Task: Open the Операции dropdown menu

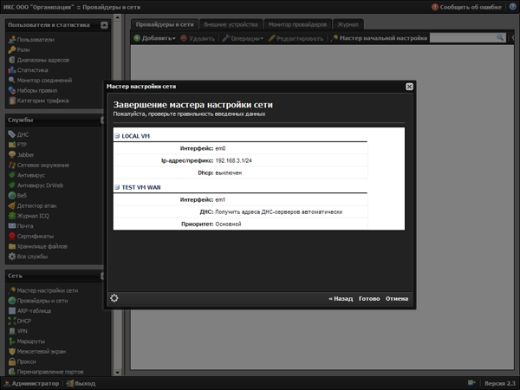Action: [x=243, y=38]
